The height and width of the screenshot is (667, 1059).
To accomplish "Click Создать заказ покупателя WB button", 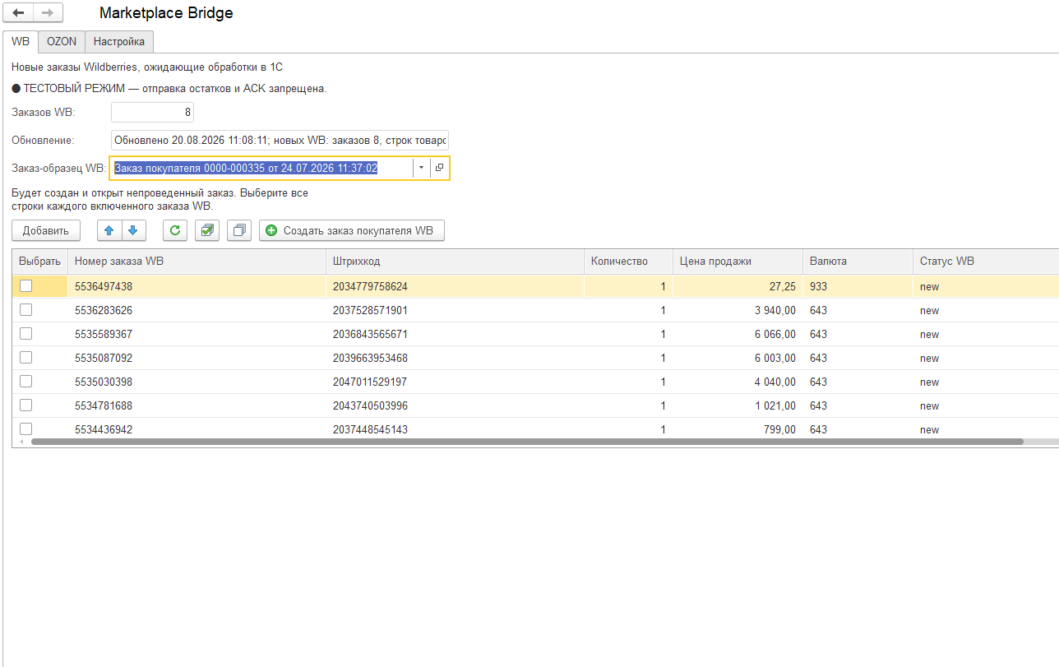I will pos(352,230).
